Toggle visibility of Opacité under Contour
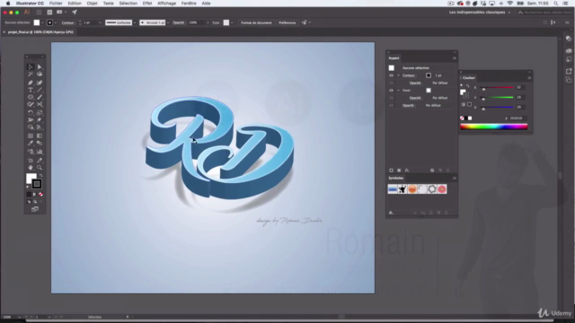Image resolution: width=575 pixels, height=323 pixels. [x=391, y=83]
